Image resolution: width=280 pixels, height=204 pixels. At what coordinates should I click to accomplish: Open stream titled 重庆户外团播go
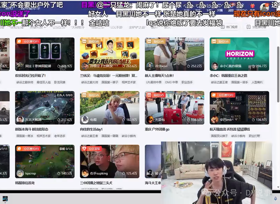point(157,129)
